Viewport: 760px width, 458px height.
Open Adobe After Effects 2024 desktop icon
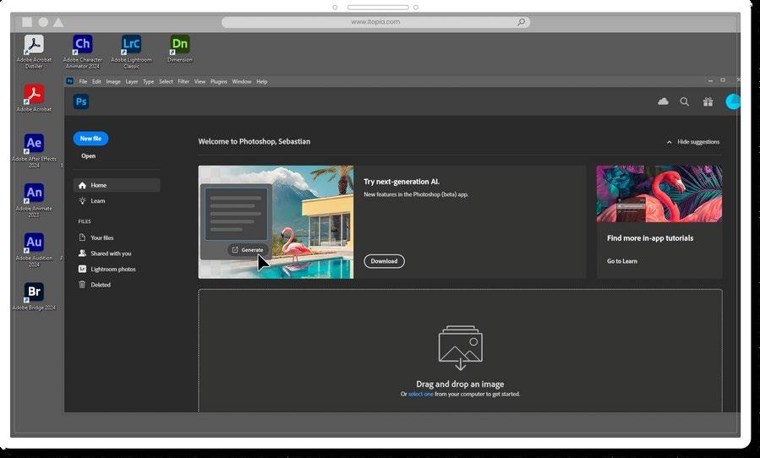34,150
